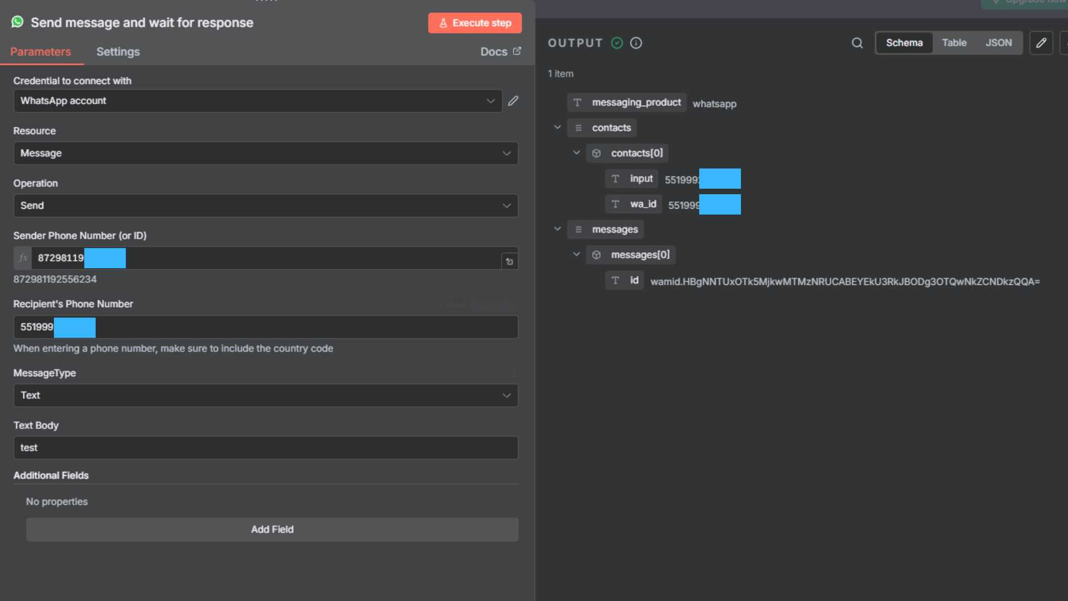
Task: Click the edit output pencil icon
Action: click(1041, 43)
